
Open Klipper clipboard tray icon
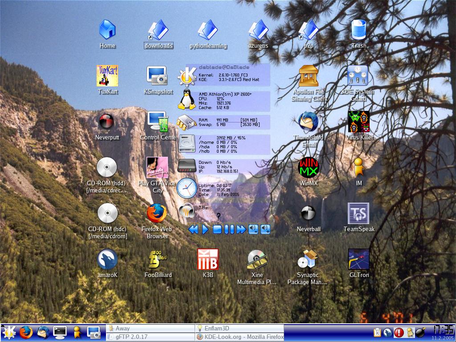[x=377, y=332]
